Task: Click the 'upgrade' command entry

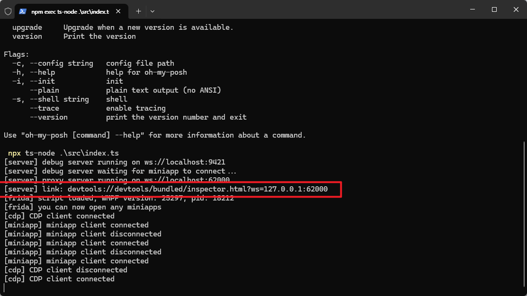Action: click(27, 27)
